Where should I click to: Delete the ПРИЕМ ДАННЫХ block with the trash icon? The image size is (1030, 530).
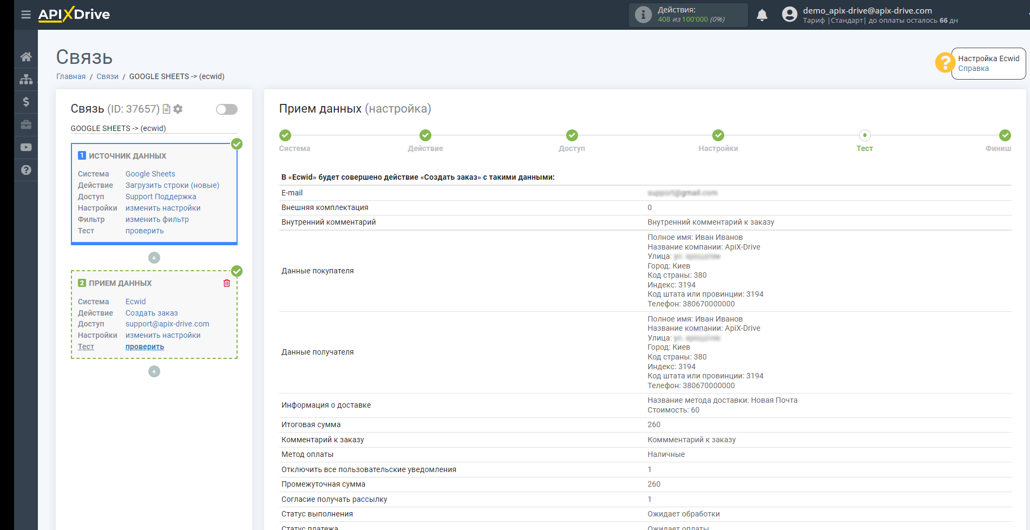click(x=227, y=283)
